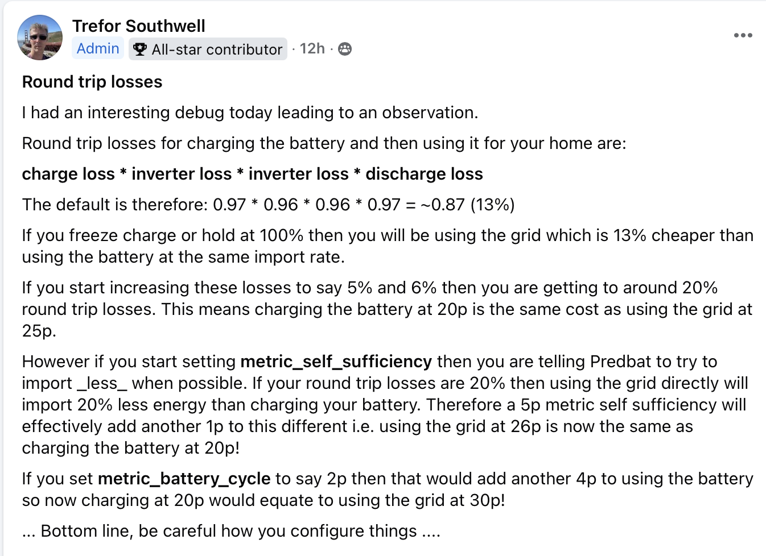Image resolution: width=766 pixels, height=556 pixels.
Task: Click the "The default is therefore" calculation line
Action: point(269,205)
